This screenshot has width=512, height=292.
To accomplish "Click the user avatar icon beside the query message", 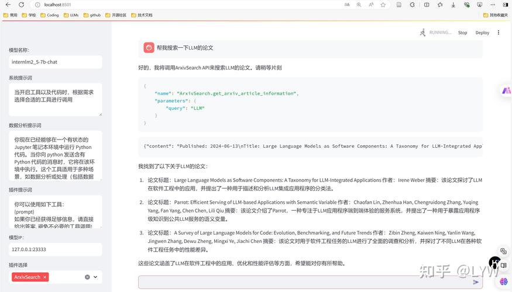I will (149, 47).
